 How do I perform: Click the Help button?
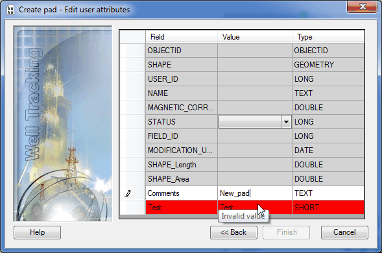(37, 232)
